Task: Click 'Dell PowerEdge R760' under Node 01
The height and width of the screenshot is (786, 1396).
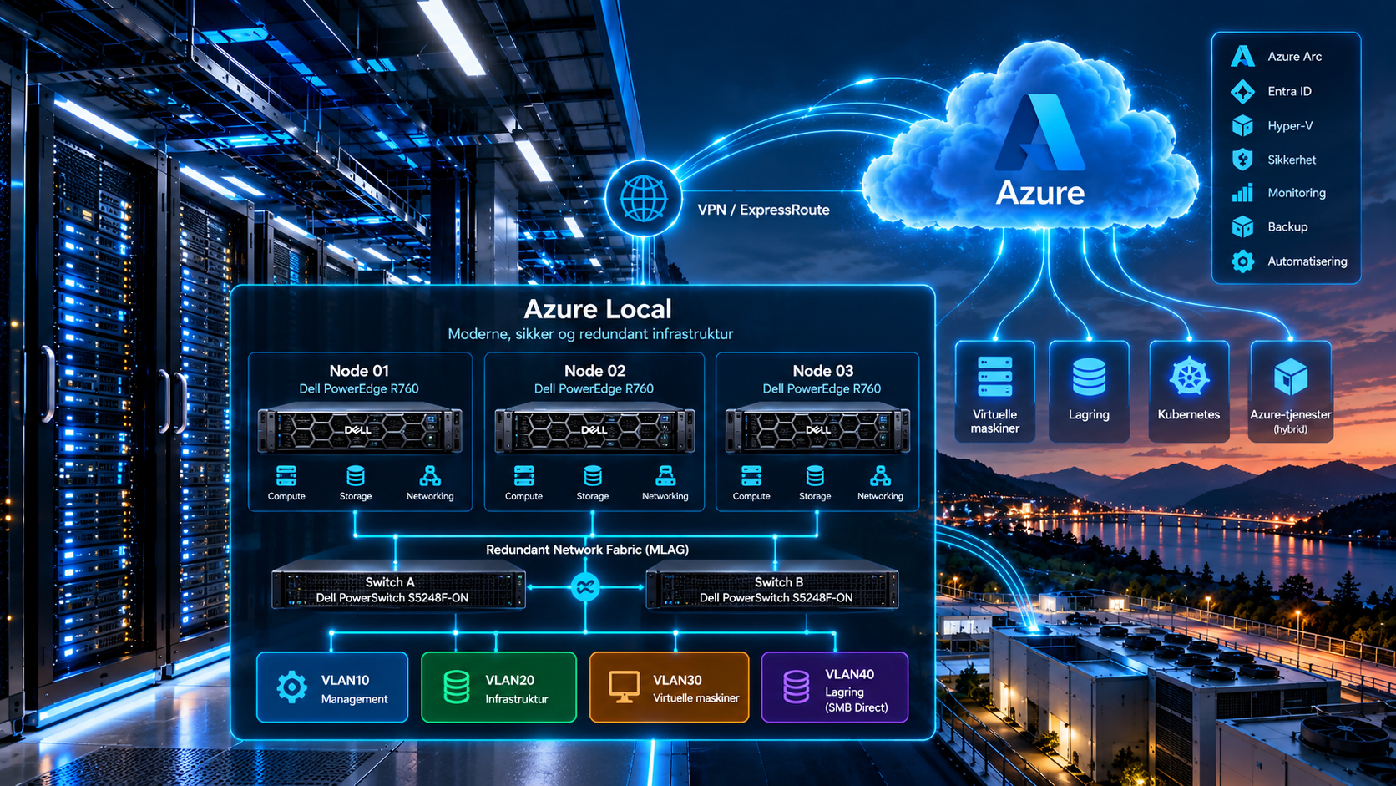Action: pyautogui.click(x=359, y=389)
